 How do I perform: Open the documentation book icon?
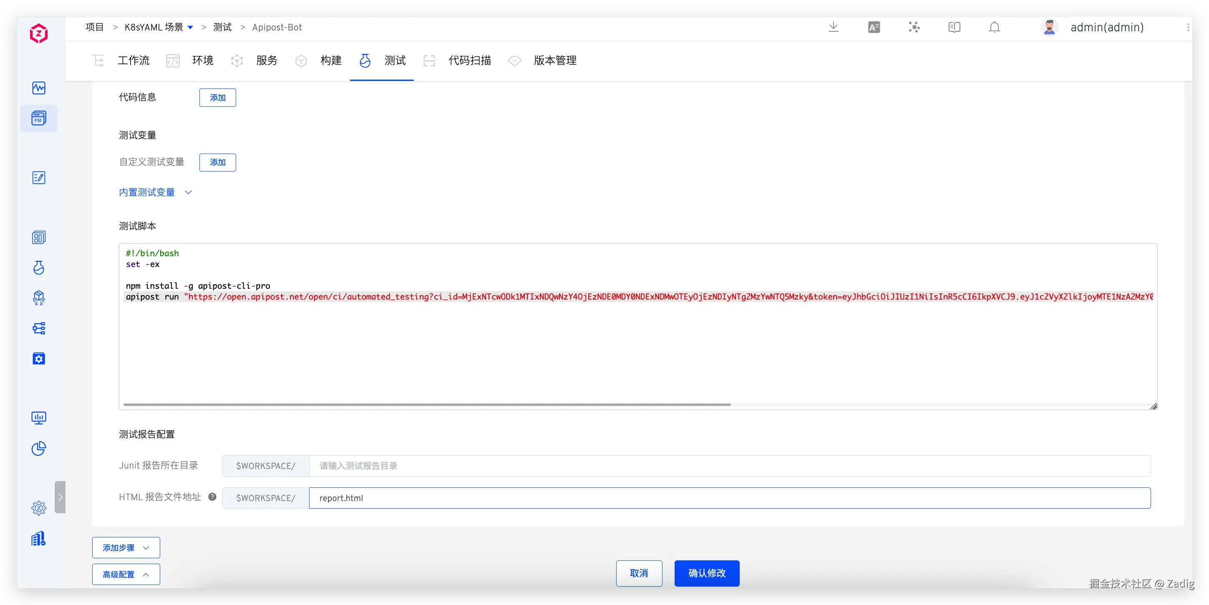[x=954, y=27]
